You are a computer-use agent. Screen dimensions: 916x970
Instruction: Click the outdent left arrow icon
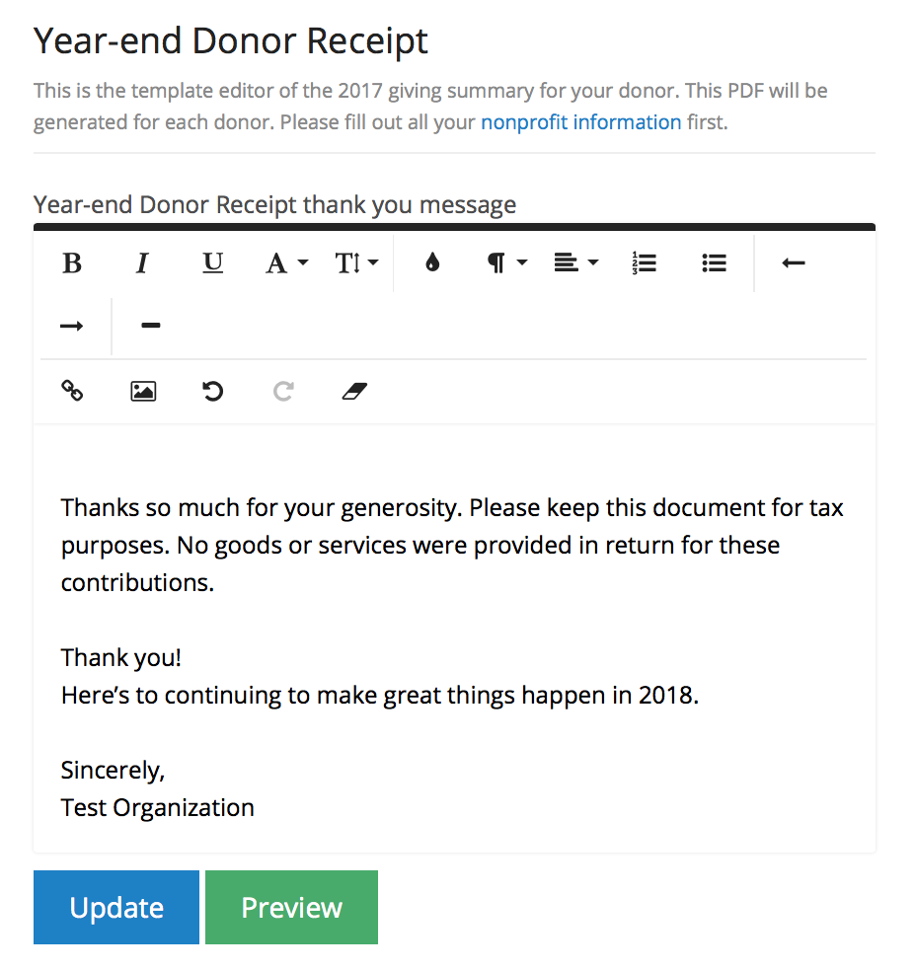click(794, 263)
